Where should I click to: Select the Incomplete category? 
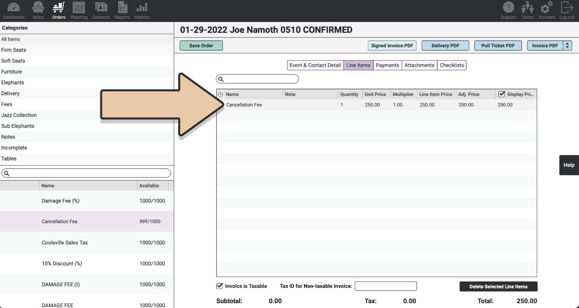tap(87, 148)
